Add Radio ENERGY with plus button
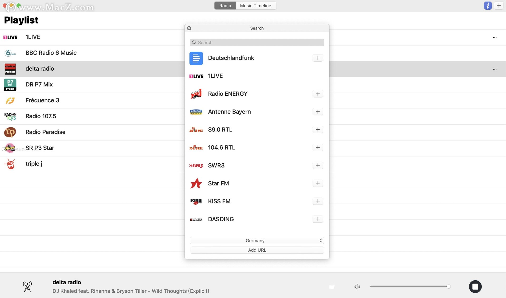The image size is (506, 298). pos(318,94)
